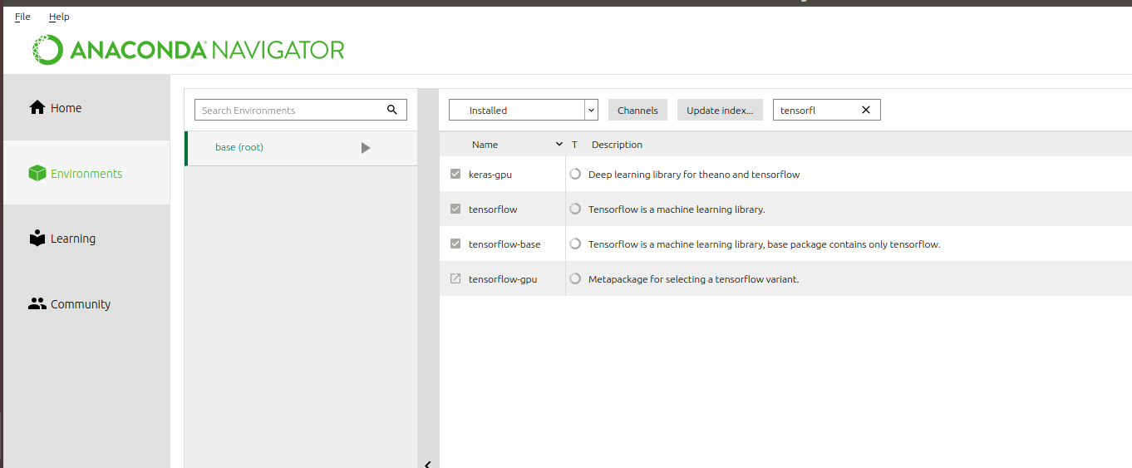Click the Anaconda Navigator logo
Image resolution: width=1132 pixels, height=468 pixels.
pyautogui.click(x=188, y=50)
